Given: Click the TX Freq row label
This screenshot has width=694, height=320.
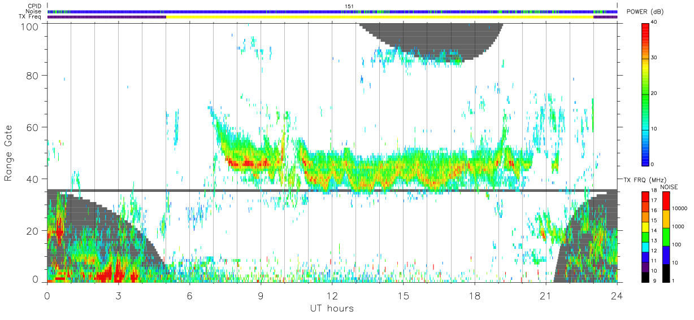Looking at the screenshot, I should [30, 17].
